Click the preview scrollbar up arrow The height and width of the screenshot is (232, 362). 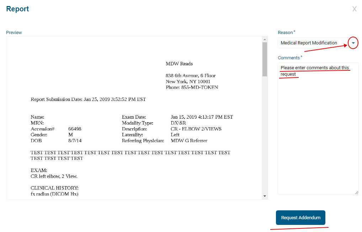click(x=265, y=40)
